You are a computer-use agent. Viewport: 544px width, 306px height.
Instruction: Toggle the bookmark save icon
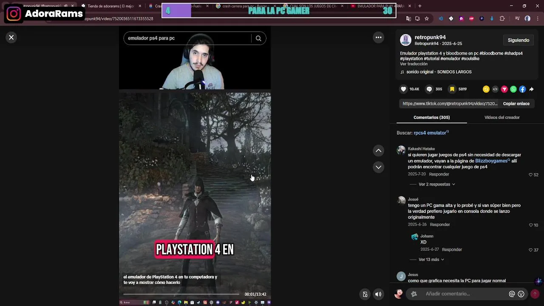click(452, 89)
